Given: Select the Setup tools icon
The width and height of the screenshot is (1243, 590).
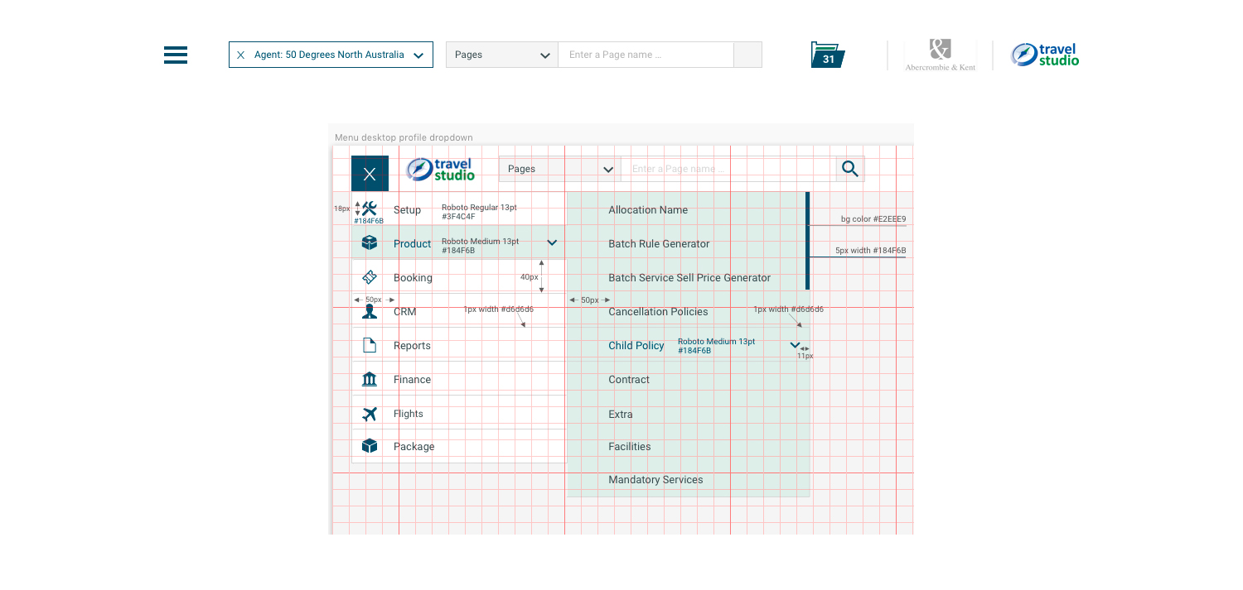Looking at the screenshot, I should (x=370, y=209).
